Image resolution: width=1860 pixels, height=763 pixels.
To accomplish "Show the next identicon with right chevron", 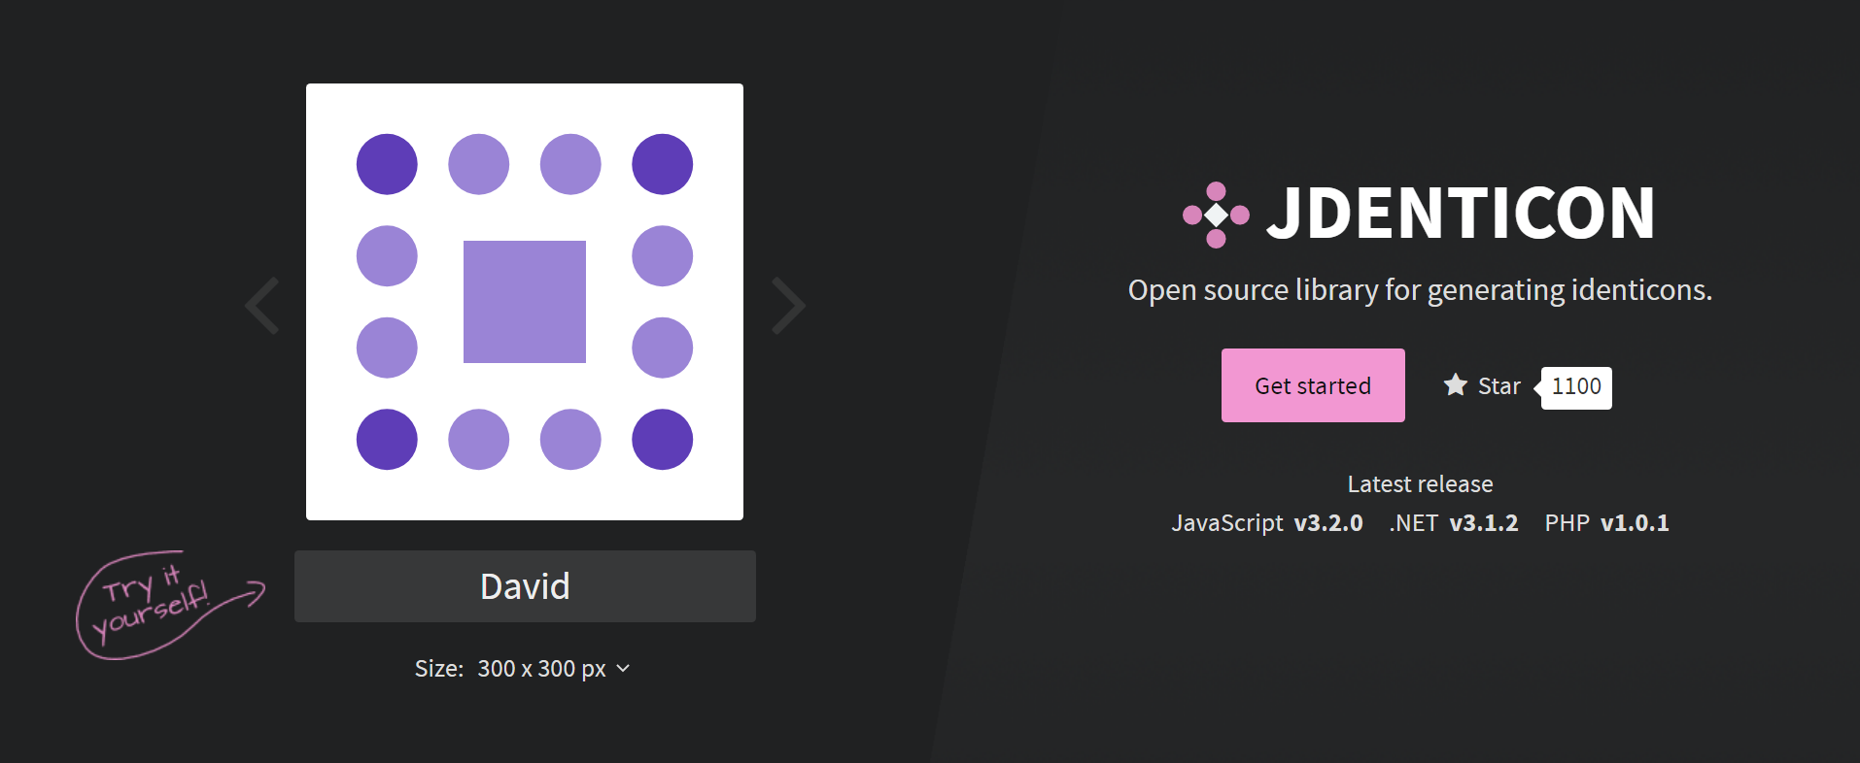I will 788,306.
